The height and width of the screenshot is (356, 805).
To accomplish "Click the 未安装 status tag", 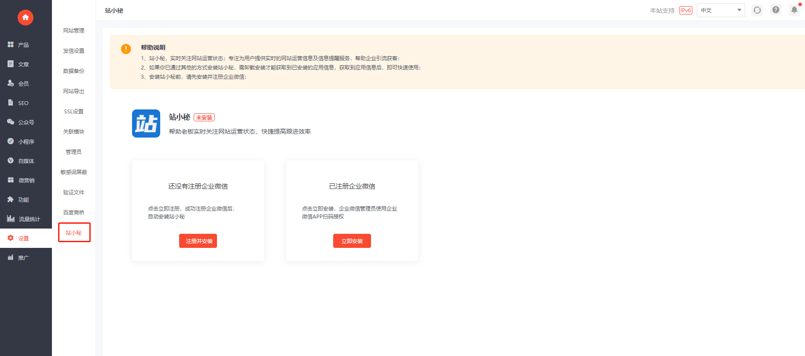I will pos(204,118).
